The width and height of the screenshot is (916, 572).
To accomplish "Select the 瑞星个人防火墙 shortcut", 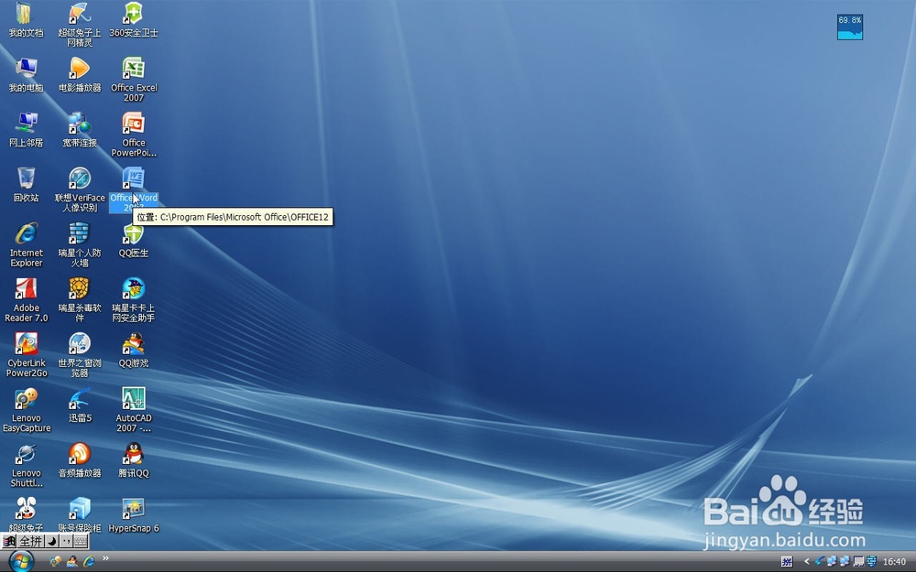I will pos(80,245).
